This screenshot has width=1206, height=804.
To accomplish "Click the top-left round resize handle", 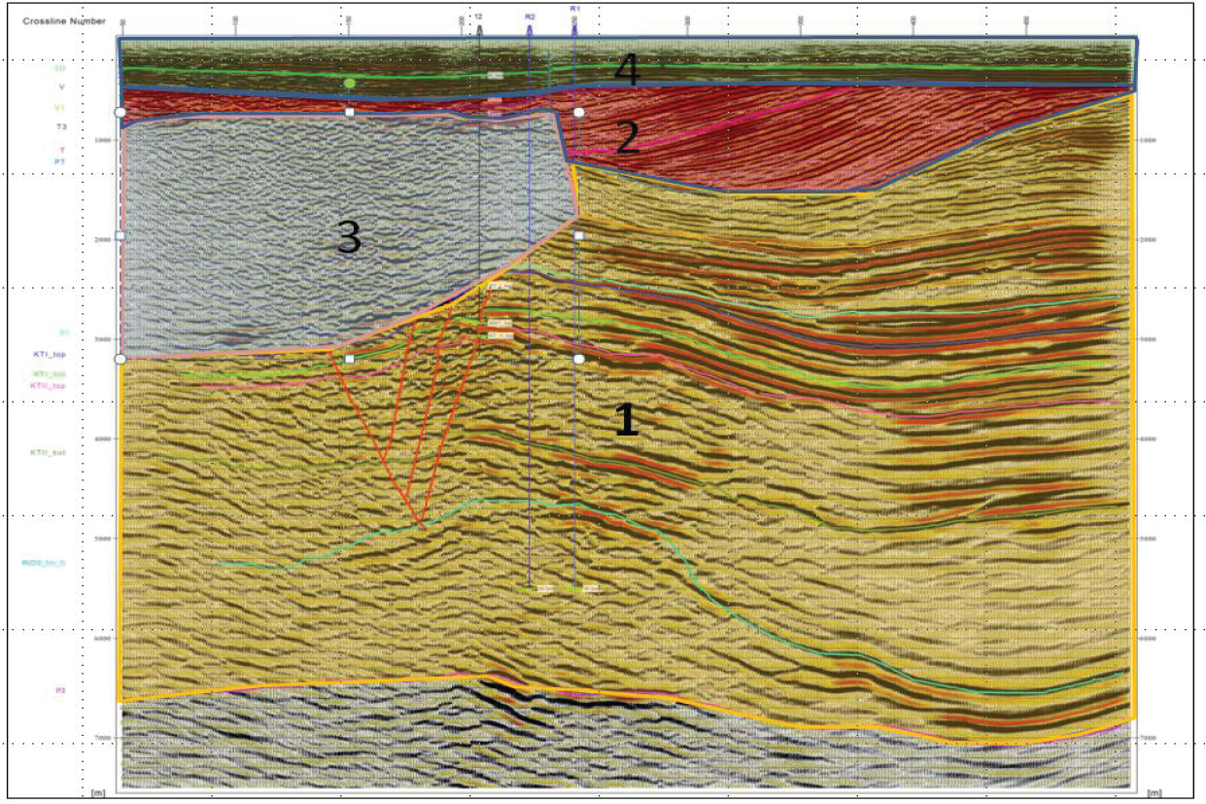I will coord(120,113).
